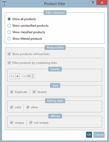
Task: Toggle Filter products by containing links
Action: point(9,63)
